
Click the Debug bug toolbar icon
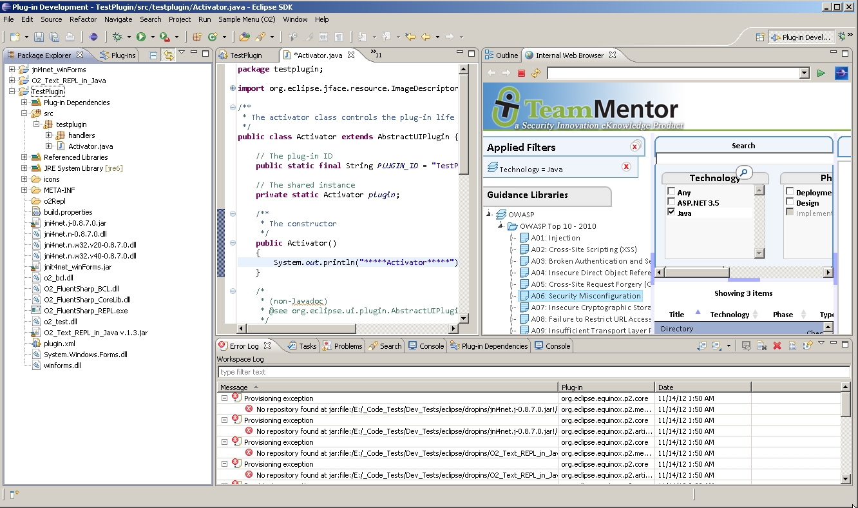point(117,37)
